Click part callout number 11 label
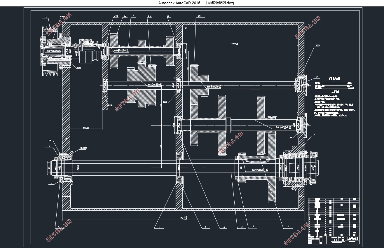Image resolution: width=384 pixels, height=248 pixels. click(x=46, y=18)
